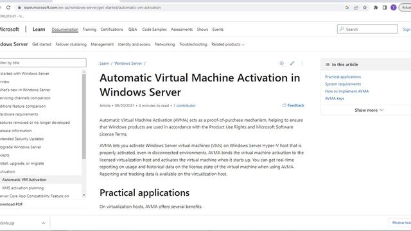The height and width of the screenshot is (231, 411).
Task: Jump to Practical applications section link
Action: click(x=343, y=77)
